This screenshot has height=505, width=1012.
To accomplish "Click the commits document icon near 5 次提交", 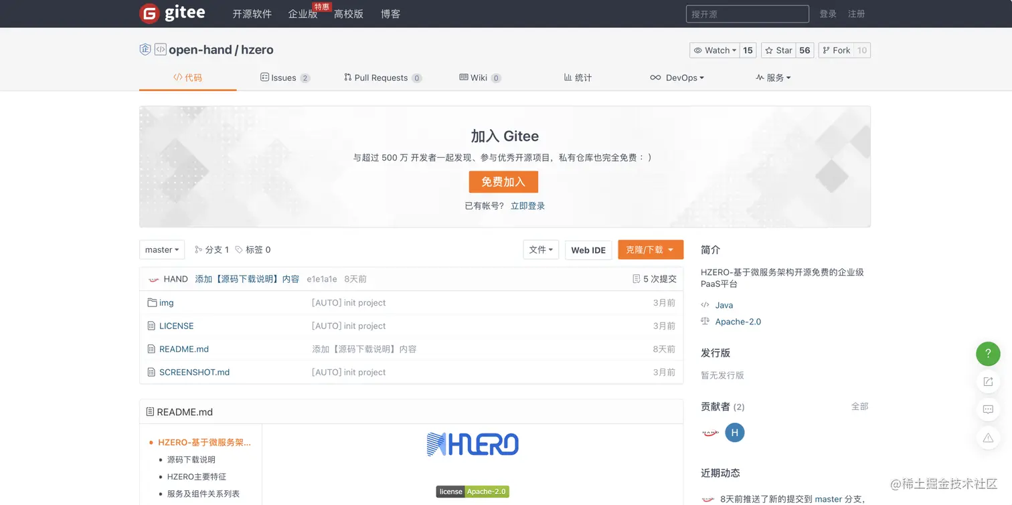I will (636, 279).
